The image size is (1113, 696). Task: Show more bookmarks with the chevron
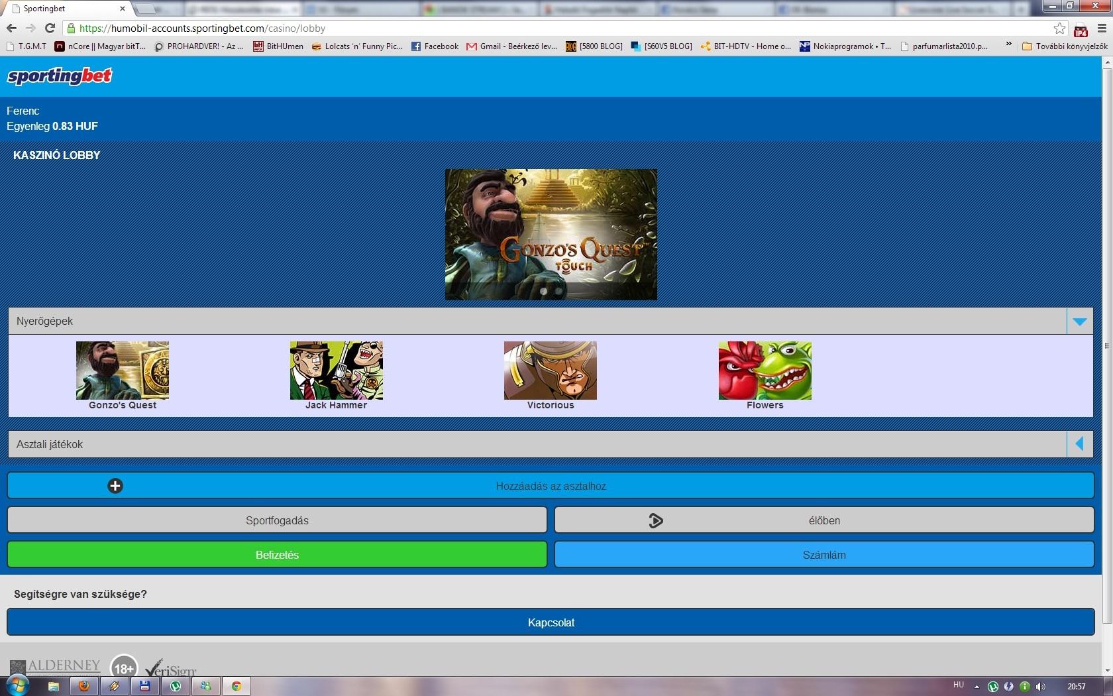click(x=1009, y=44)
